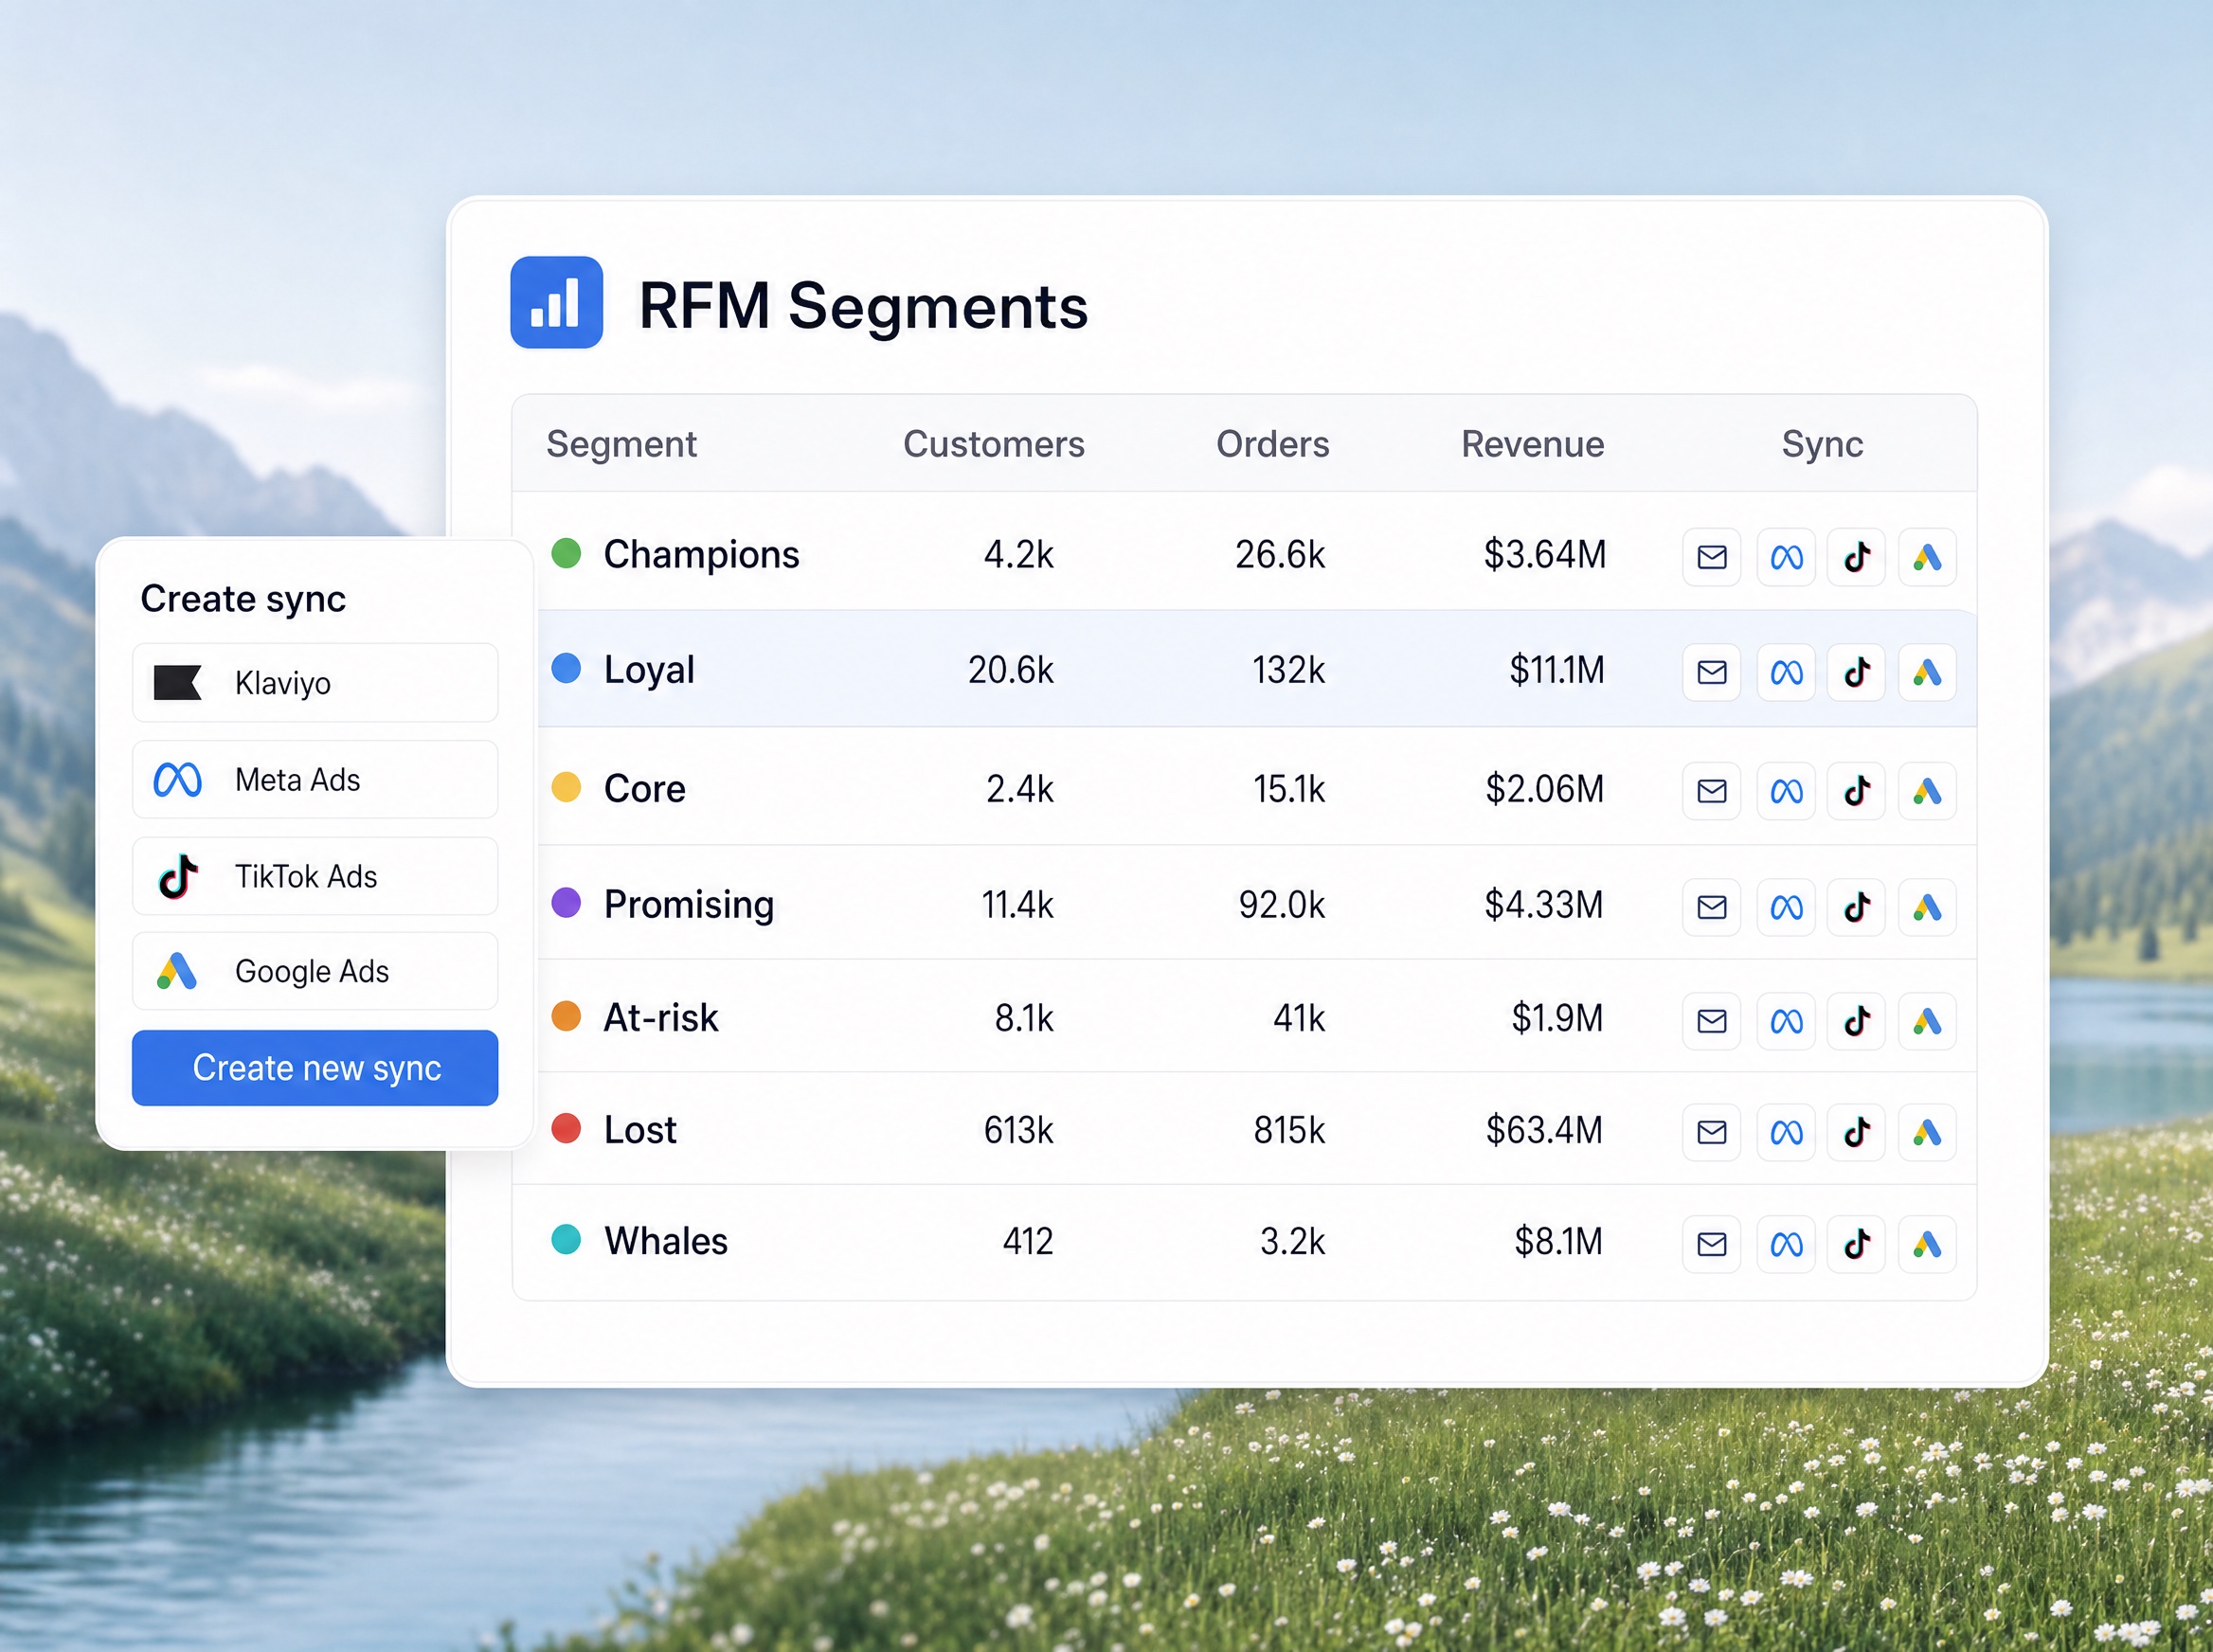The image size is (2213, 1652).
Task: Sort by the Revenue column header
Action: [1532, 444]
